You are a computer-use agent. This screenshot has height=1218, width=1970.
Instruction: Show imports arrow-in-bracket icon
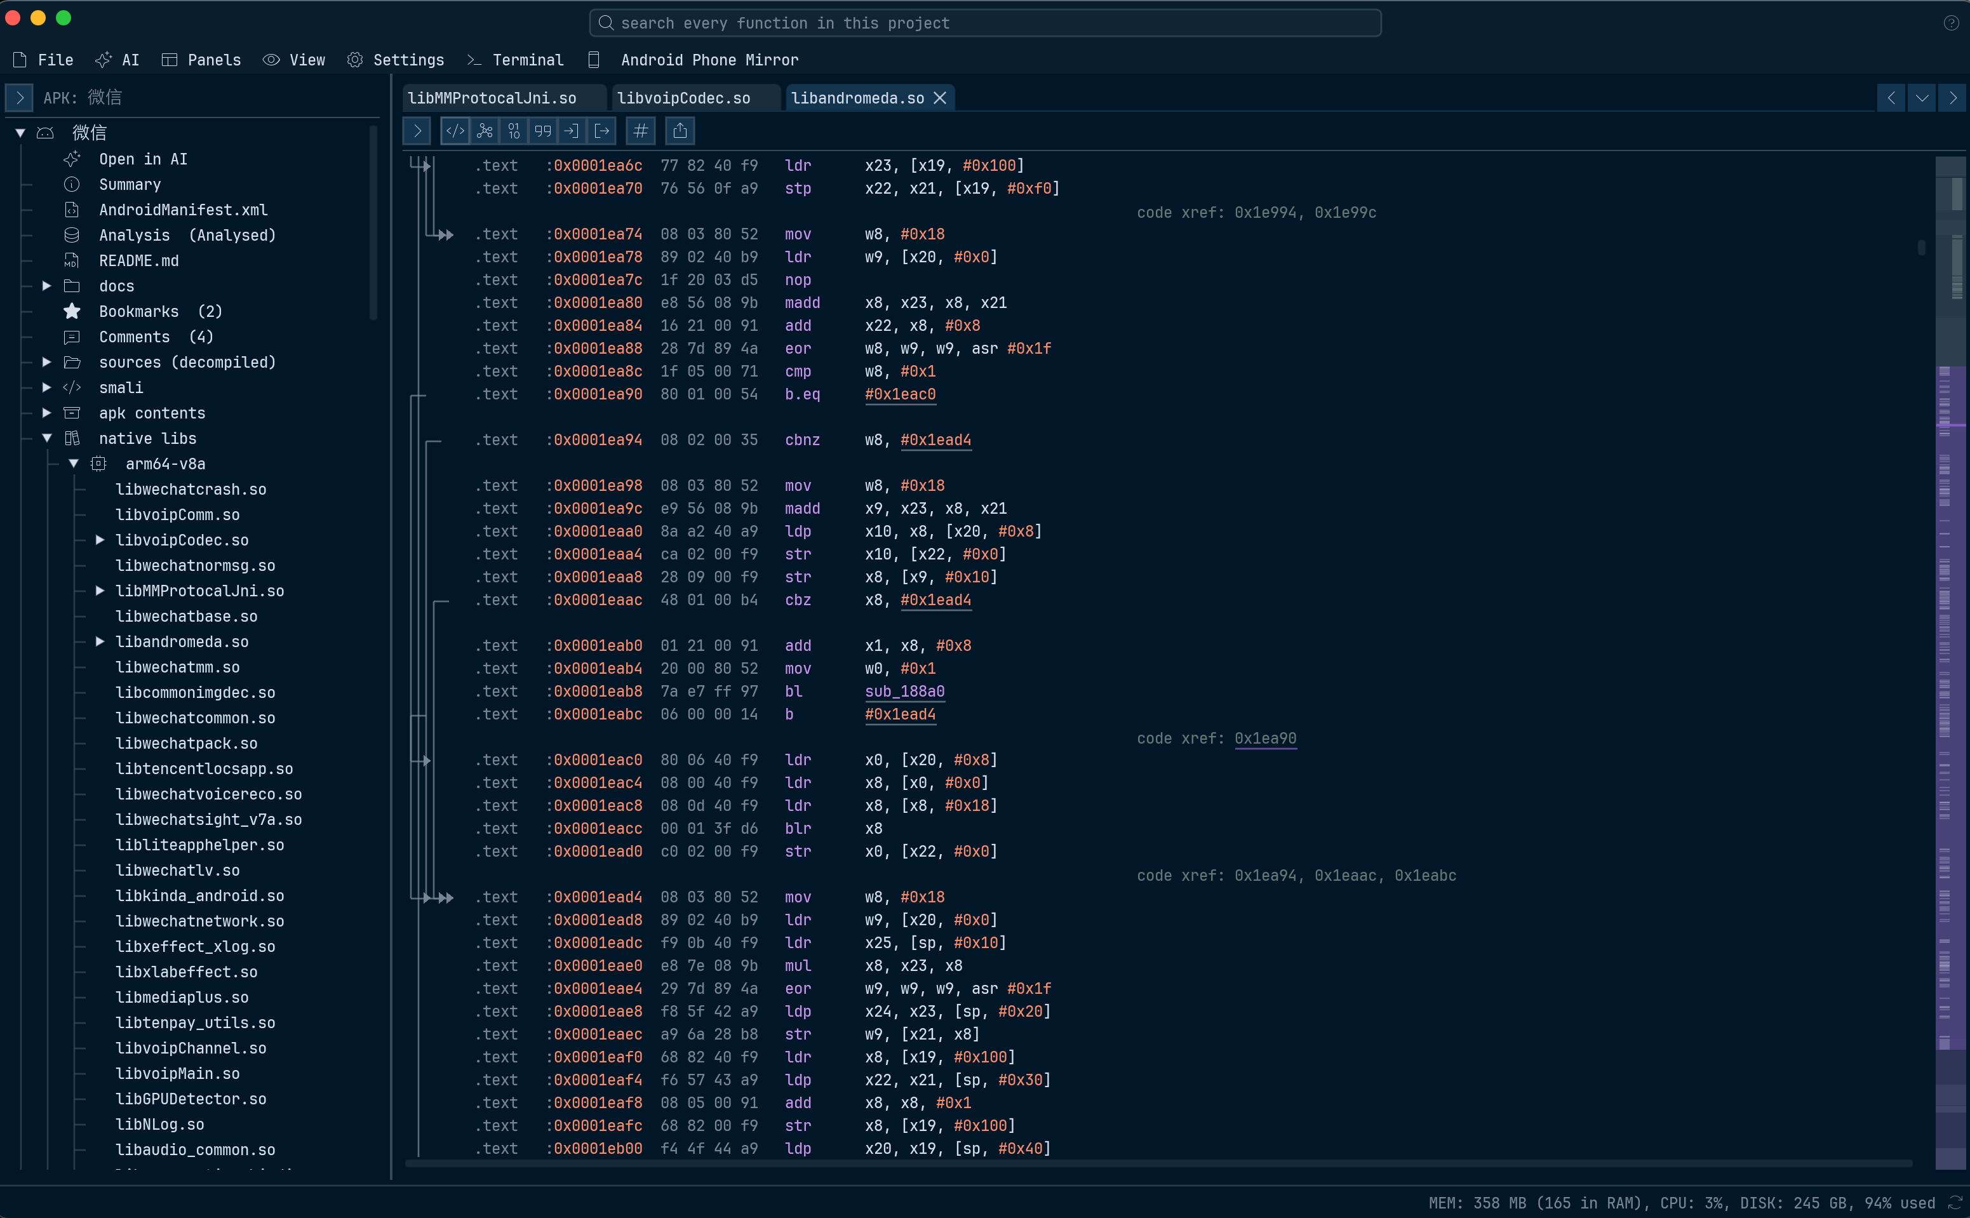[x=572, y=131]
